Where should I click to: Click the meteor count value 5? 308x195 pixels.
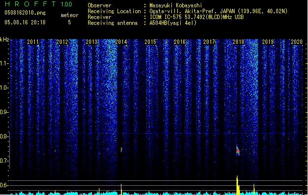[x=70, y=22]
